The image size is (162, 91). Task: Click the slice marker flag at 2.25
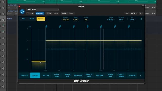pos(101,26)
